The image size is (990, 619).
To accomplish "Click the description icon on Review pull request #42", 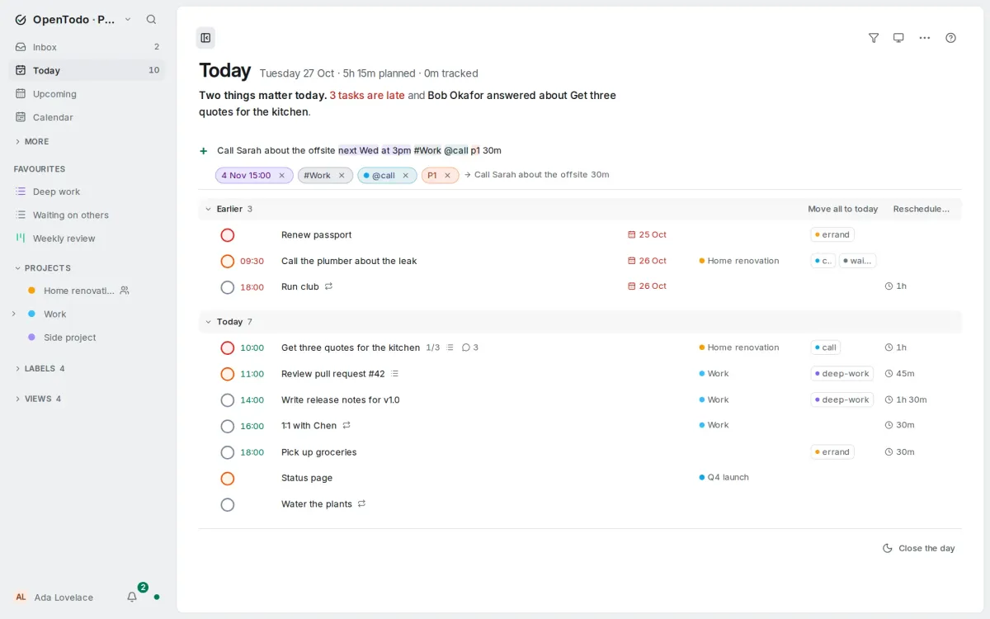I will (x=395, y=374).
